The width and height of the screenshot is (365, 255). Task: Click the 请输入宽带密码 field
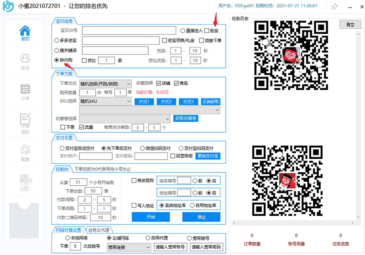pyautogui.click(x=207, y=247)
